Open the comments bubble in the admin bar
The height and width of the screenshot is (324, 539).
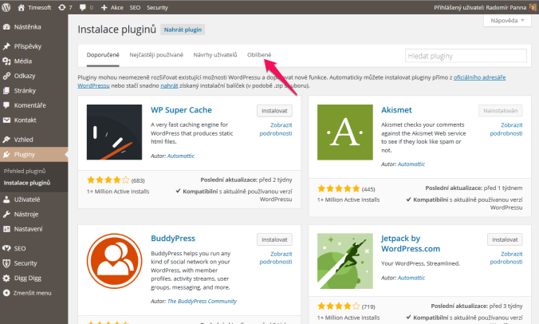82,7
